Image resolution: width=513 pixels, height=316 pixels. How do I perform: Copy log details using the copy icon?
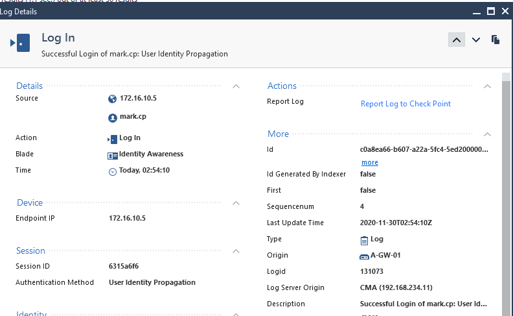tap(496, 40)
